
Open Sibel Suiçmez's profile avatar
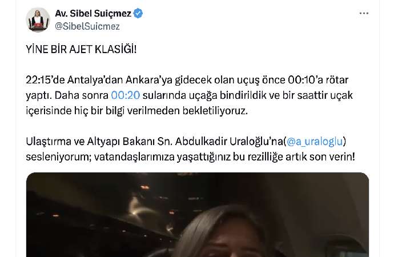38,19
